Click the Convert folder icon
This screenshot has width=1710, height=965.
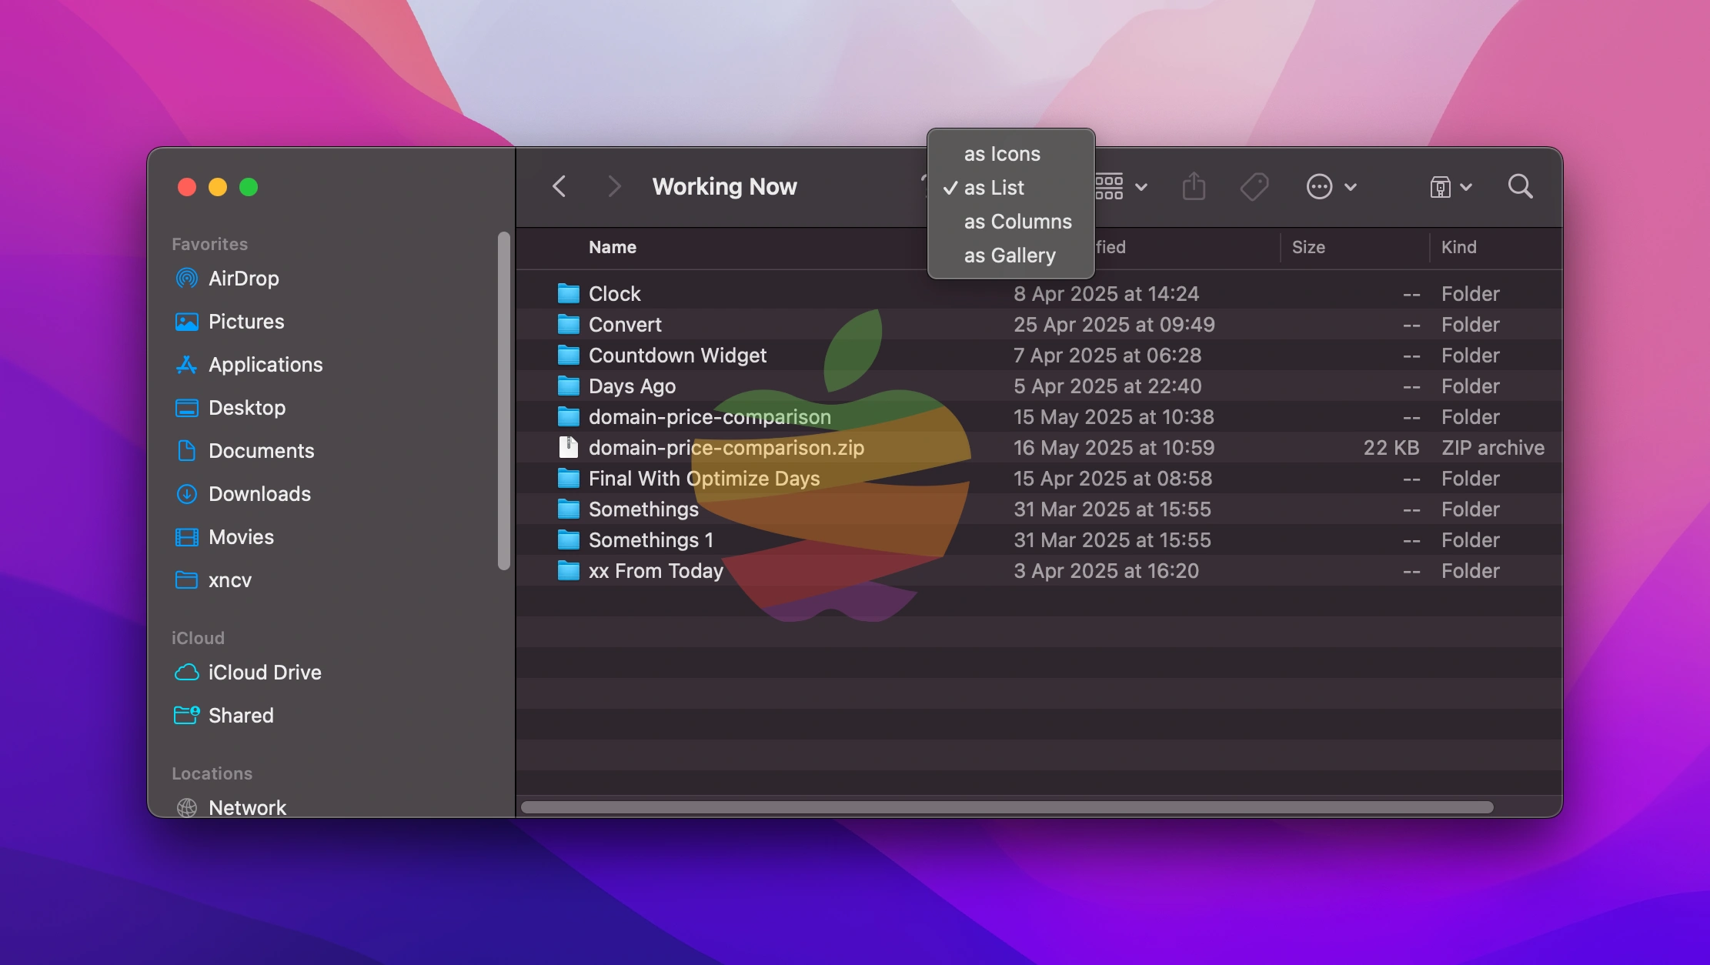[568, 324]
